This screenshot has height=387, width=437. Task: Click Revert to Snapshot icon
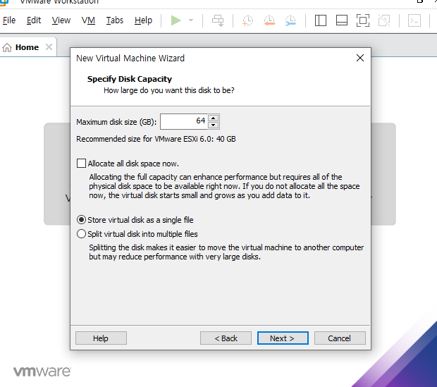pyautogui.click(x=269, y=20)
